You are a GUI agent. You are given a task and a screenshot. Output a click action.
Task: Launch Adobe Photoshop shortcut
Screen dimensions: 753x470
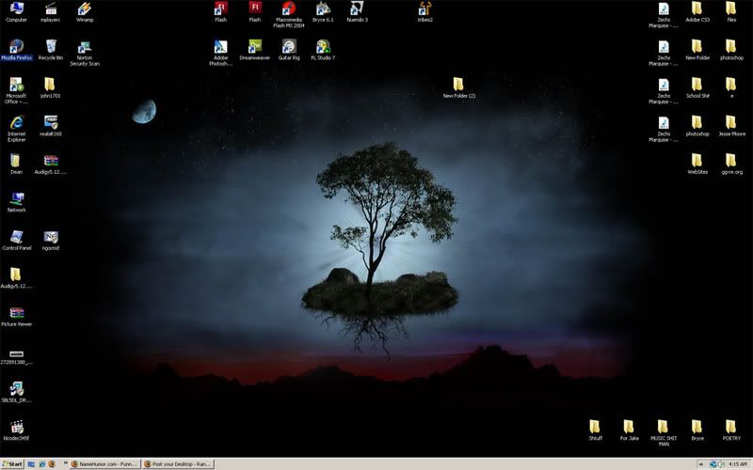click(220, 53)
